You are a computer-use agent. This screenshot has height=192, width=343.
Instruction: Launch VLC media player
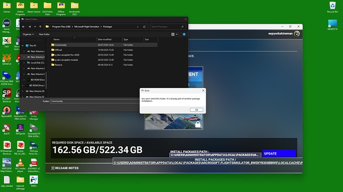(x=20, y=165)
